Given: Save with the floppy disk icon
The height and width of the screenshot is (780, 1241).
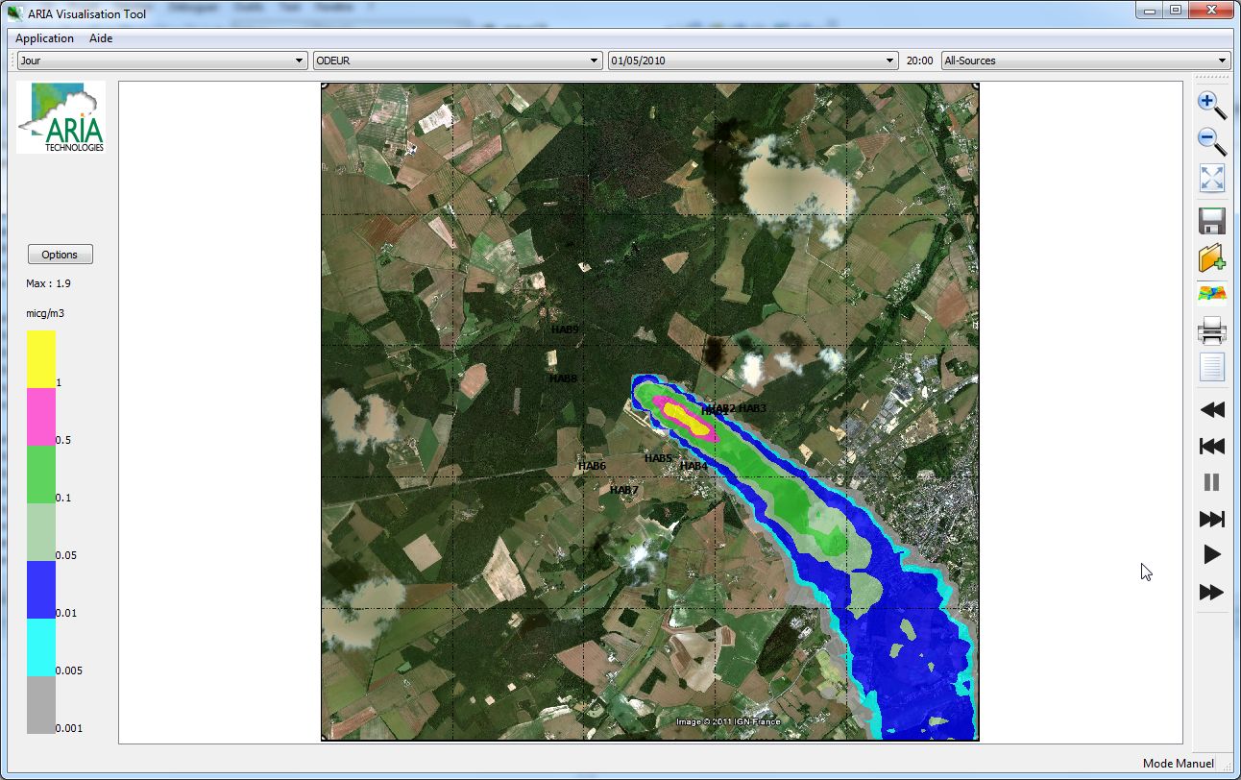Looking at the screenshot, I should [1212, 222].
